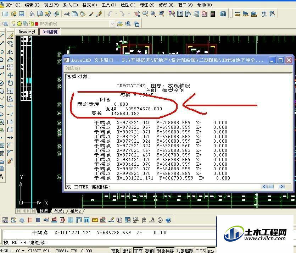Open the 格式(O) menu
This screenshot has width=296, height=253.
[90, 5]
